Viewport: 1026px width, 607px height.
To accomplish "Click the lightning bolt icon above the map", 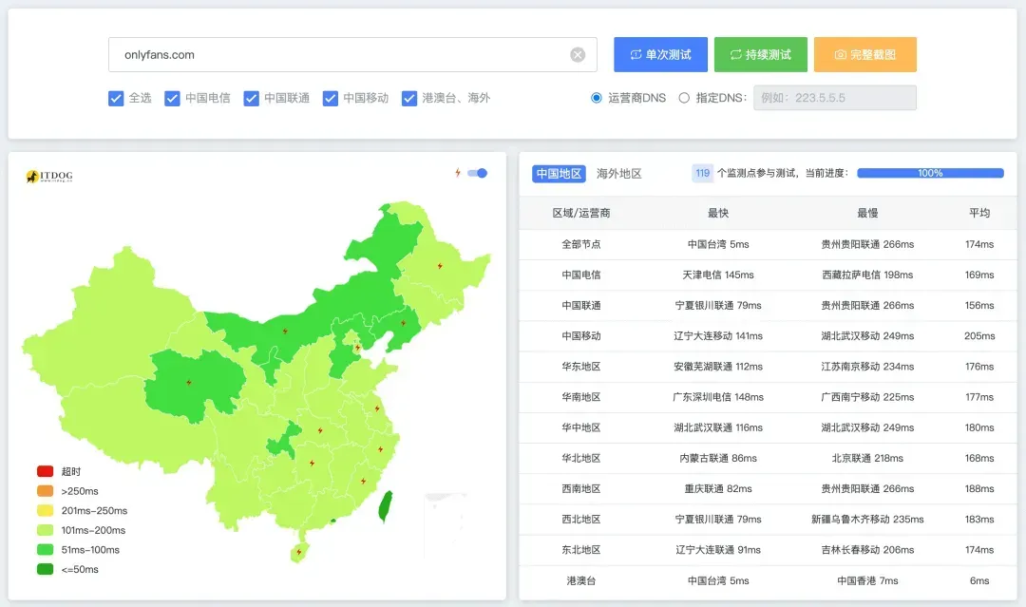I will click(460, 173).
